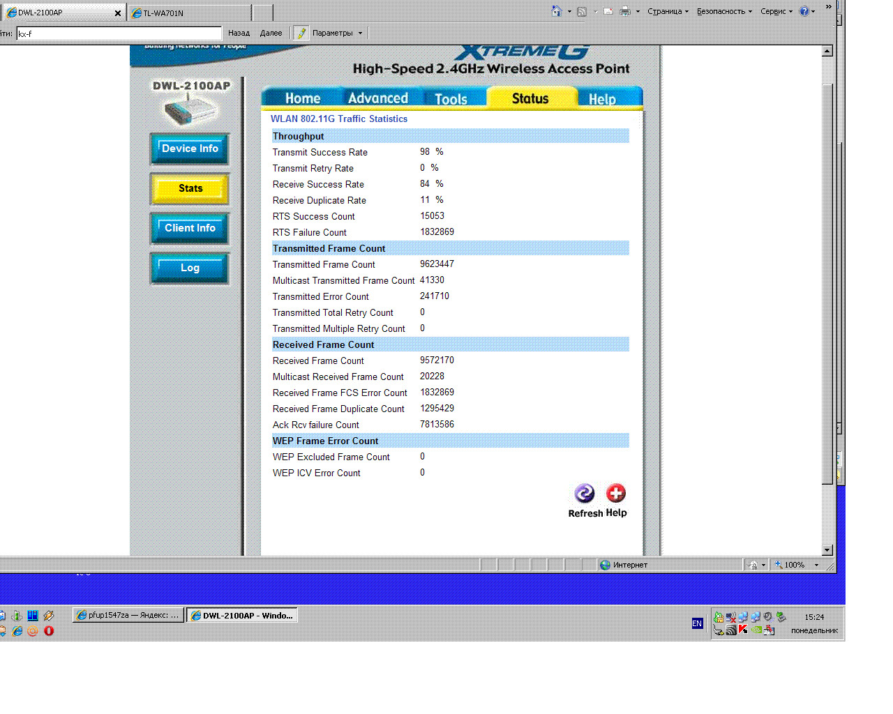Click the highlighter pencil icon
The width and height of the screenshot is (893, 714).
(301, 33)
